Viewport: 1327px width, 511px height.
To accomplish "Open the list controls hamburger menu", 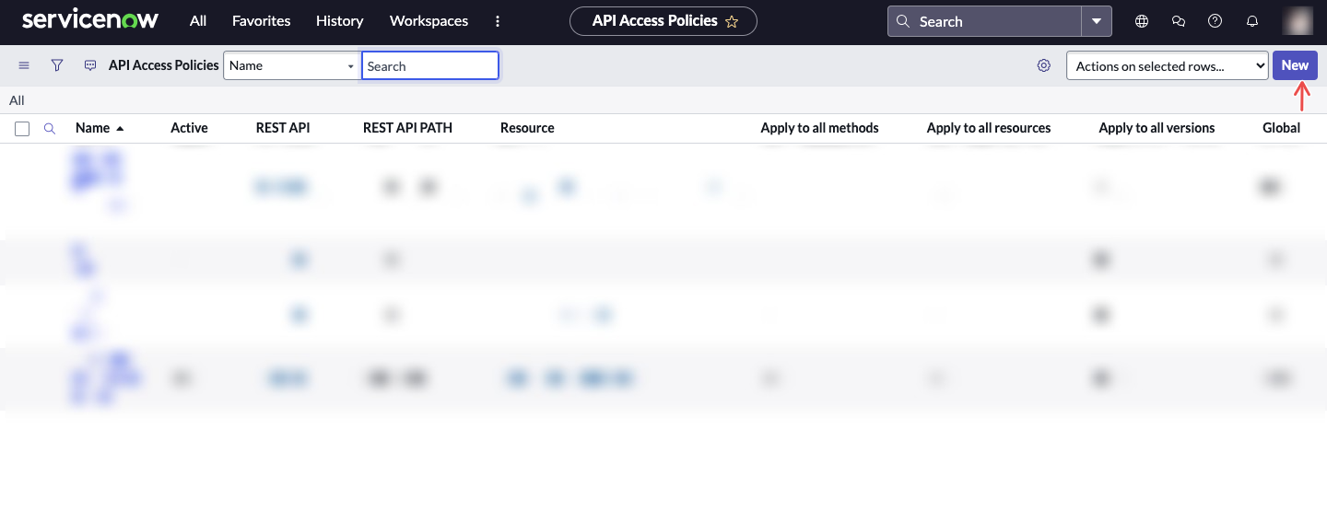I will (24, 65).
